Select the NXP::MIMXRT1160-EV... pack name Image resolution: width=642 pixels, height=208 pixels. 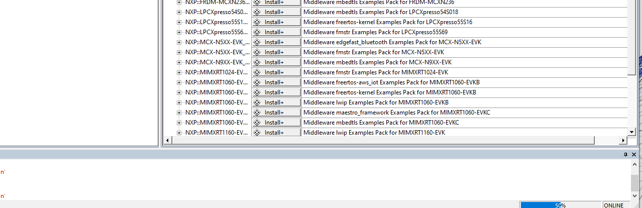pyautogui.click(x=217, y=133)
